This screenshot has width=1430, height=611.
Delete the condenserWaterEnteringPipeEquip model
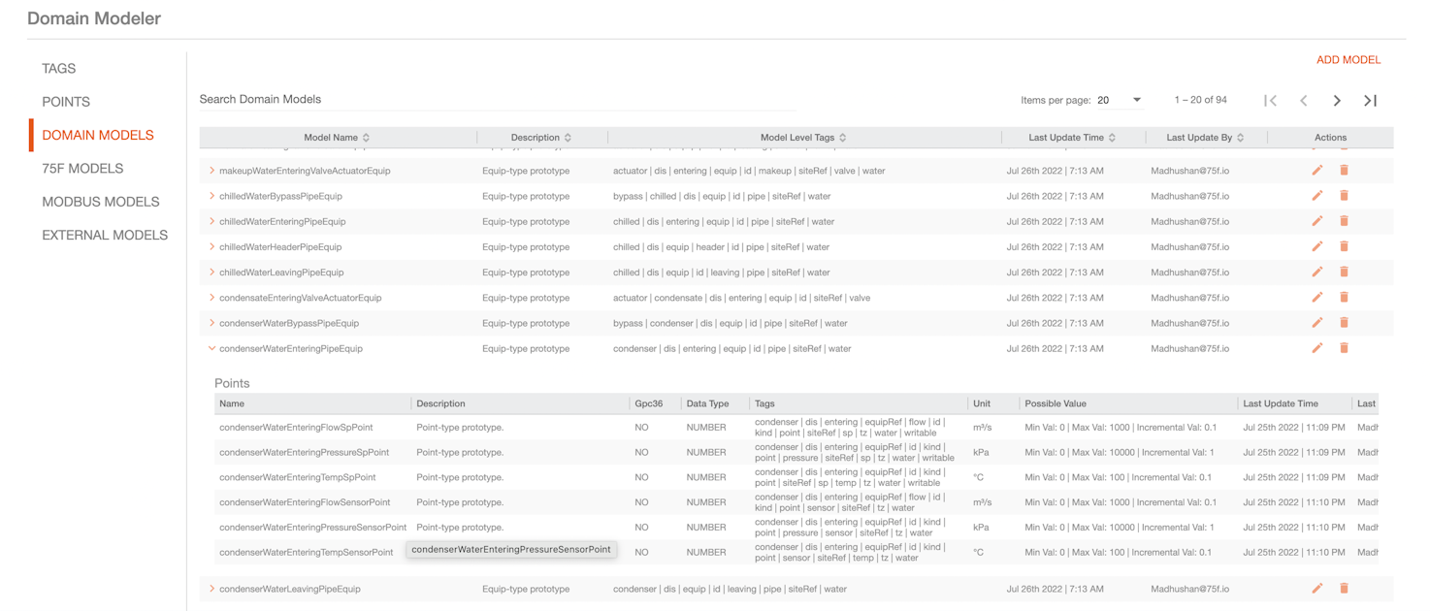[1344, 348]
